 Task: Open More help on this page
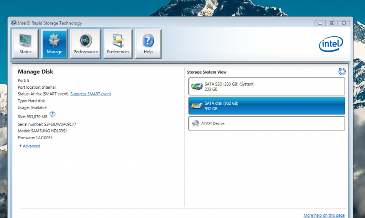[324, 215]
